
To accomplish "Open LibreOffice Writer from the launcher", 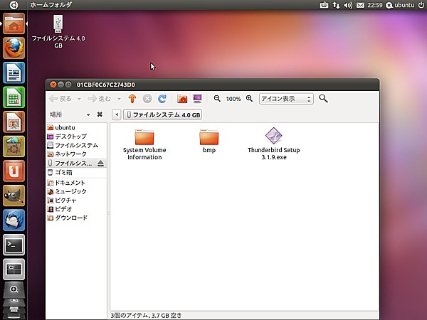I will pyautogui.click(x=14, y=73).
